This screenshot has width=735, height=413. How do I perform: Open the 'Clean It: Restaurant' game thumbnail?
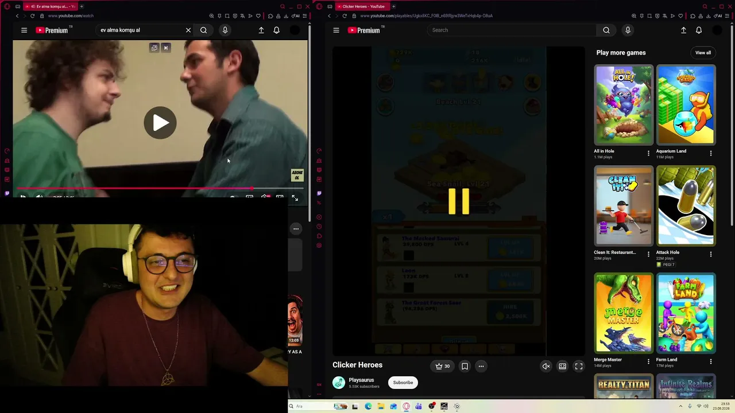tap(624, 205)
